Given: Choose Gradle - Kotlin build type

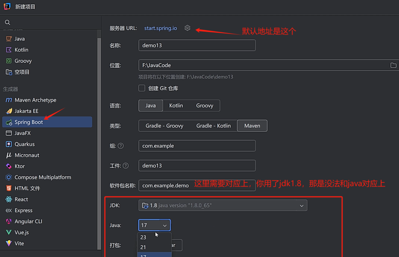Looking at the screenshot, I should point(213,126).
